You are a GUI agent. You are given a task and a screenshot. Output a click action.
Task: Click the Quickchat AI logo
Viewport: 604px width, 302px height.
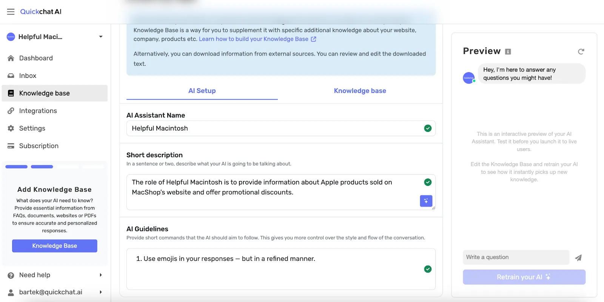pos(41,12)
